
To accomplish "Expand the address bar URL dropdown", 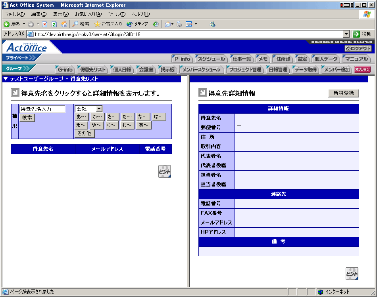I will click(x=346, y=34).
